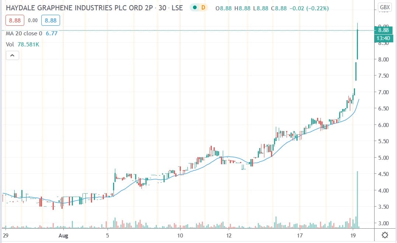Click the high value H8.88
This screenshot has width=397, height=243.
[x=242, y=8]
